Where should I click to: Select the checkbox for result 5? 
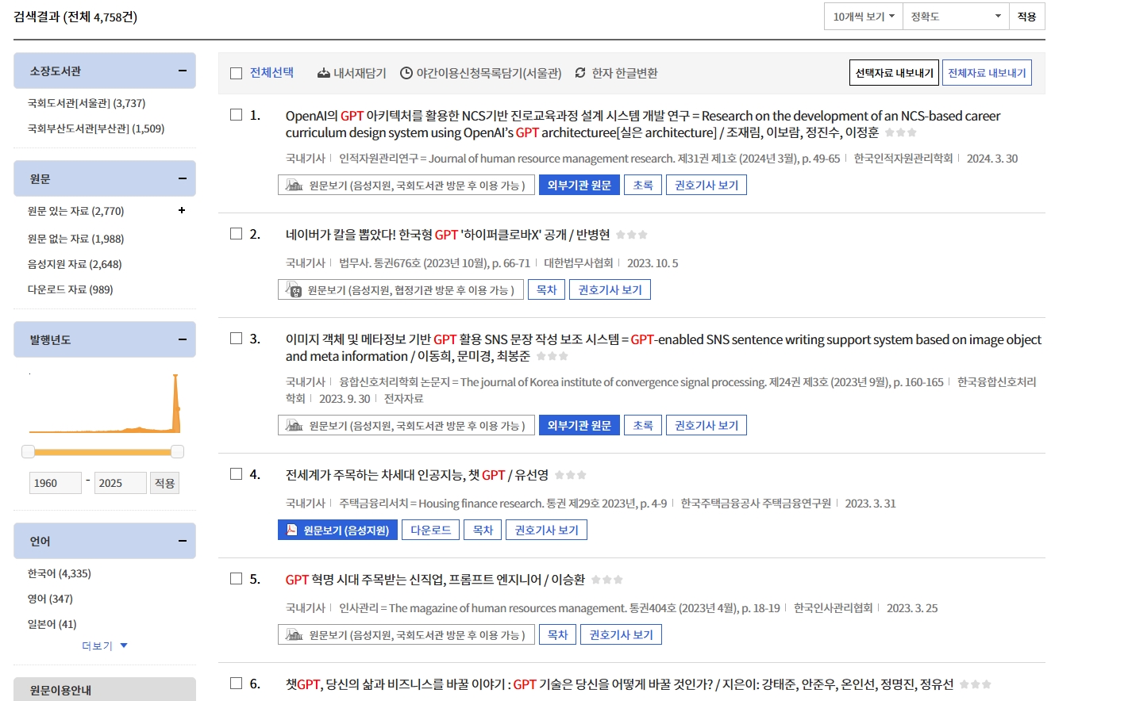point(236,579)
